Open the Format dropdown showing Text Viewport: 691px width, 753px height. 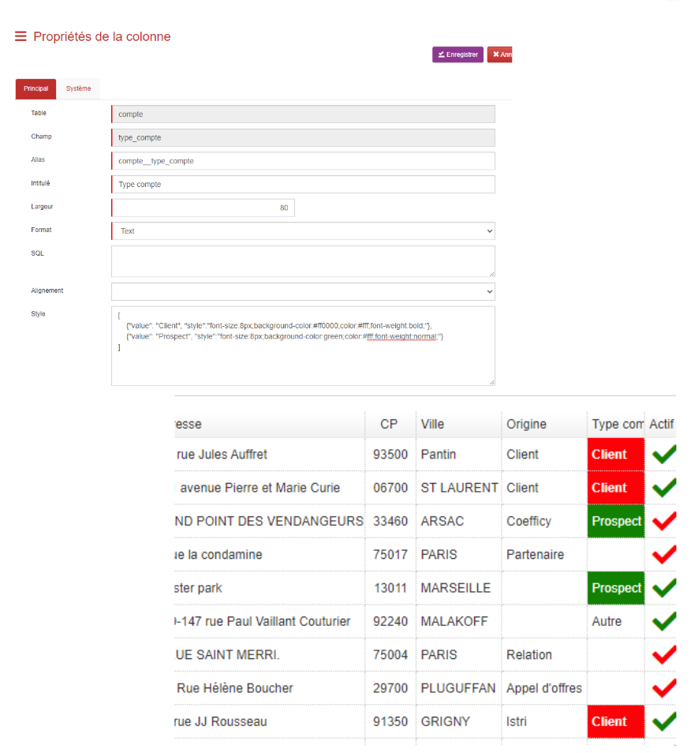[303, 231]
